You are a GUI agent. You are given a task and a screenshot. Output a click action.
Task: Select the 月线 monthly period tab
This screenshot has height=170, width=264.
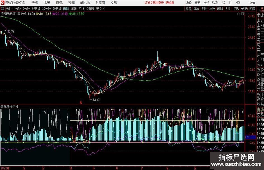tap(81, 9)
